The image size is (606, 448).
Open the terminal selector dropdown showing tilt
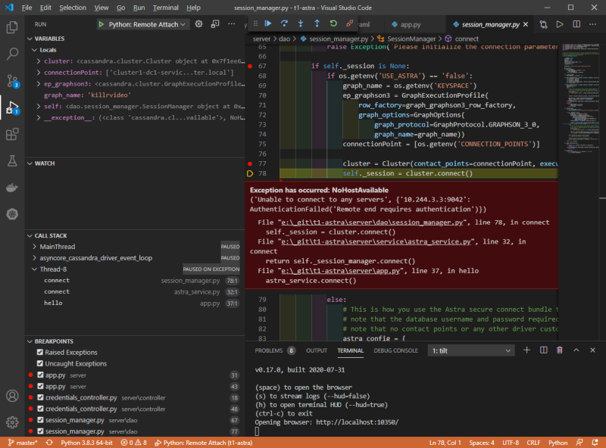[x=470, y=350]
